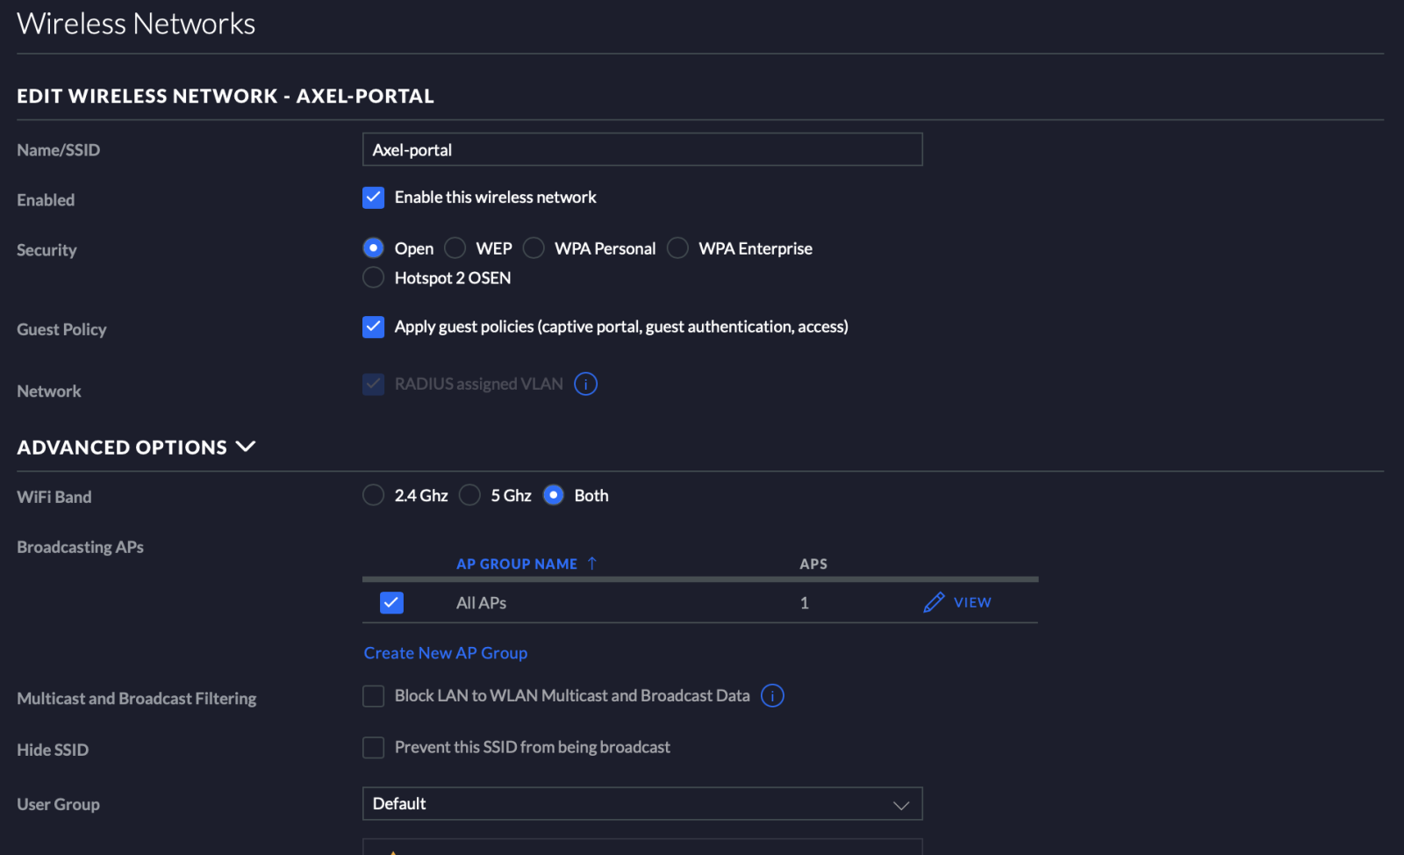Click VIEW link for All APs
This screenshot has height=855, width=1404.
tap(972, 602)
